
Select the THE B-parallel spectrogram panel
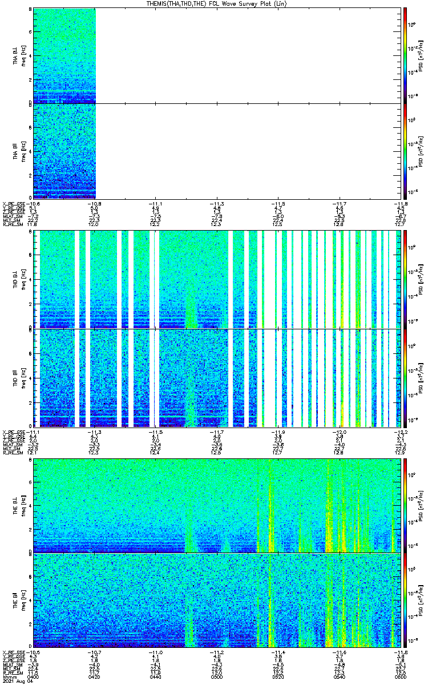tap(216, 601)
